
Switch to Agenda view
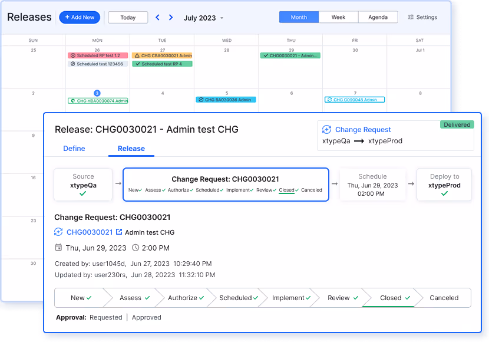pos(378,17)
